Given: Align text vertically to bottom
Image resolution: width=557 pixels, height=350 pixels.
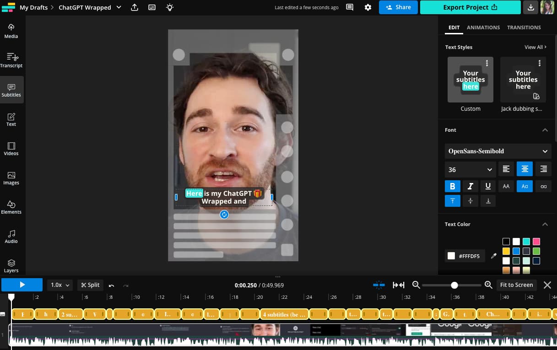Looking at the screenshot, I should pos(488,201).
